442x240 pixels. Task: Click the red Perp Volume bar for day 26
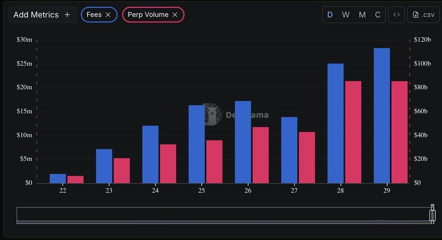pos(260,155)
